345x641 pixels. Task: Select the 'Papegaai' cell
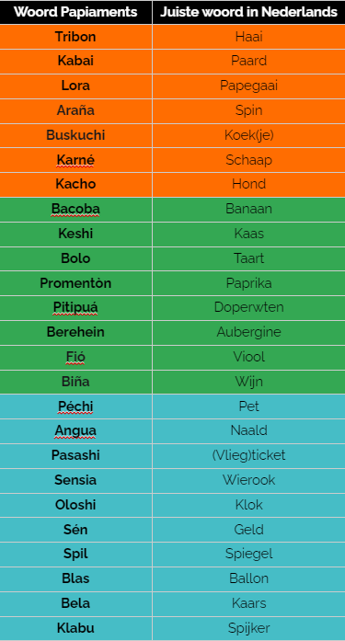point(249,86)
